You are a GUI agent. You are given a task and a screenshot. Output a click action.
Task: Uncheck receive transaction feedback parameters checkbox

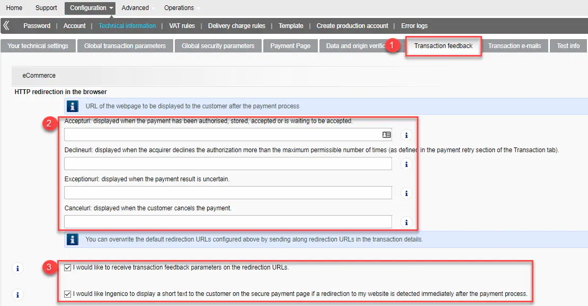pos(67,267)
